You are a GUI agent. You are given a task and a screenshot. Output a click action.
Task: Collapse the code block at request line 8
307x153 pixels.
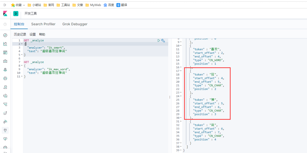coord(22,66)
